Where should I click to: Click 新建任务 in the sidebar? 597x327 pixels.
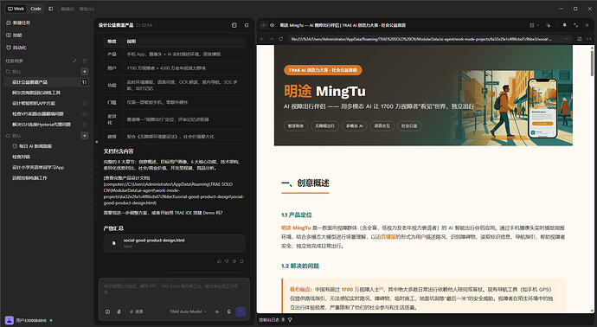(x=18, y=22)
